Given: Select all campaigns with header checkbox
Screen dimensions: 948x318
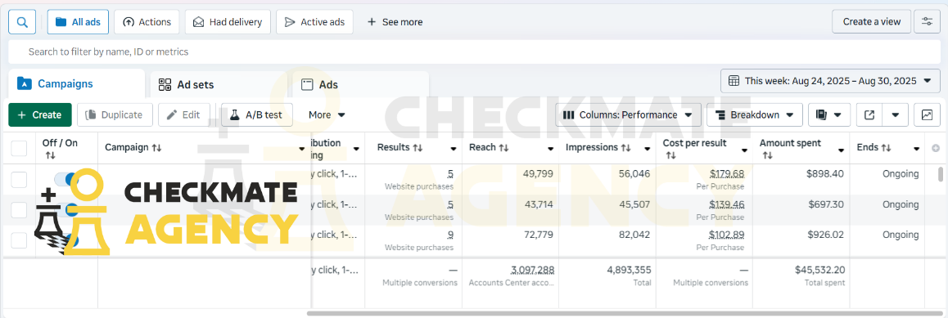Looking at the screenshot, I should coord(20,149).
